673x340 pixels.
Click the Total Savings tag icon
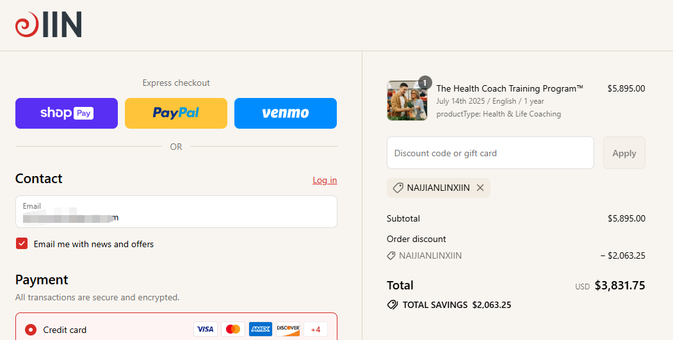click(393, 305)
